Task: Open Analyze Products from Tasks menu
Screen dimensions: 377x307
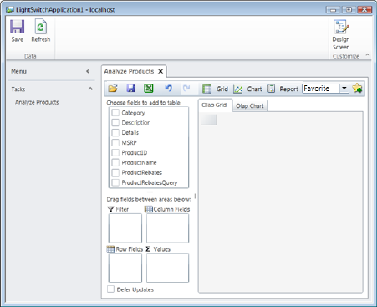Action: click(37, 102)
